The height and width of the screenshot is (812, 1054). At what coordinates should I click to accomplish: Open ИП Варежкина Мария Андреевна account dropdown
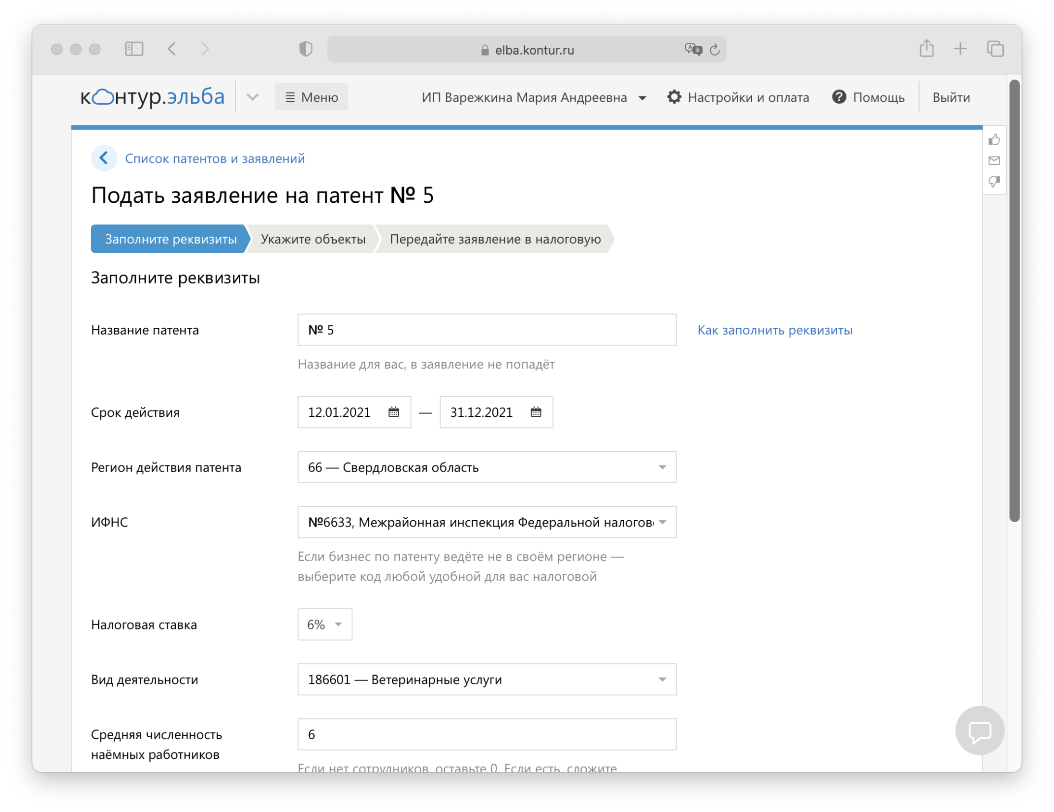tap(534, 97)
